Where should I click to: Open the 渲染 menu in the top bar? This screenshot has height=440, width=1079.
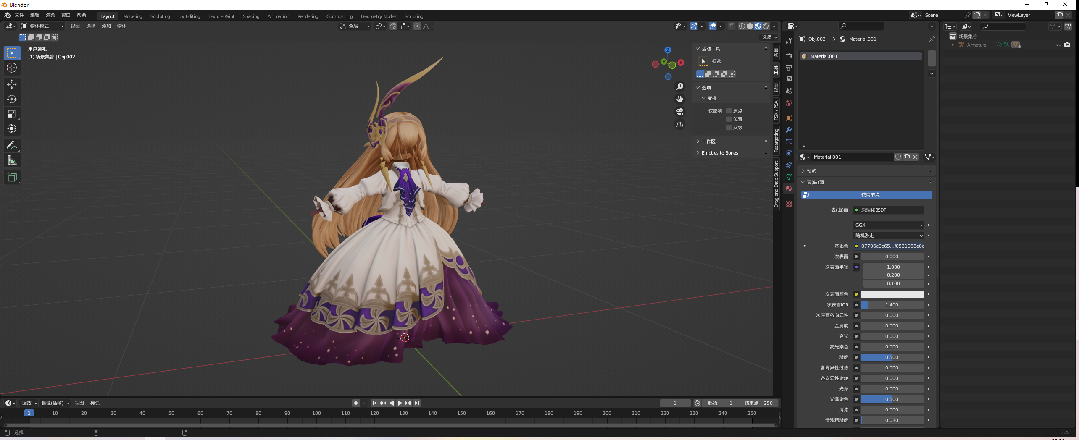pos(50,15)
